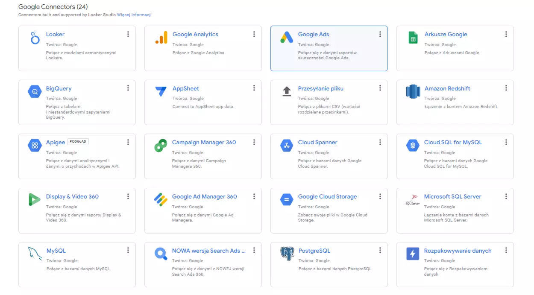Open more options for Rozpakowywanie danych
Image resolution: width=534 pixels, height=295 pixels.
[506, 251]
